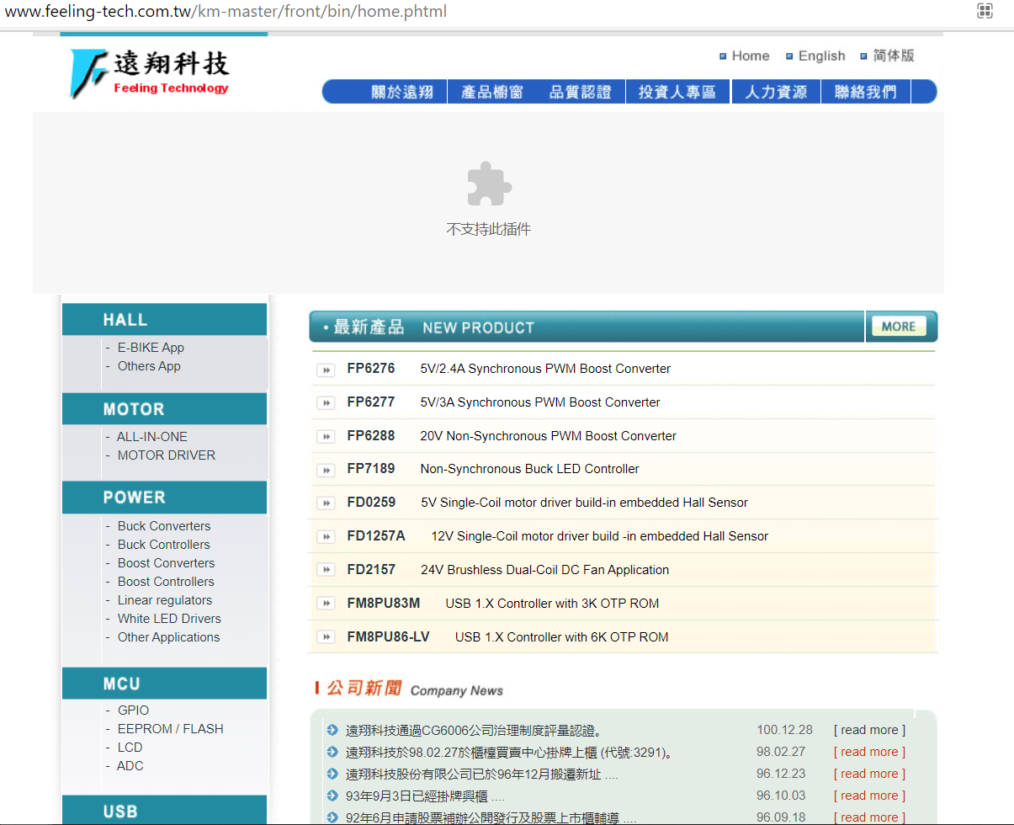The image size is (1014, 825).
Task: Open the 人力資源 menu
Action: tap(776, 92)
